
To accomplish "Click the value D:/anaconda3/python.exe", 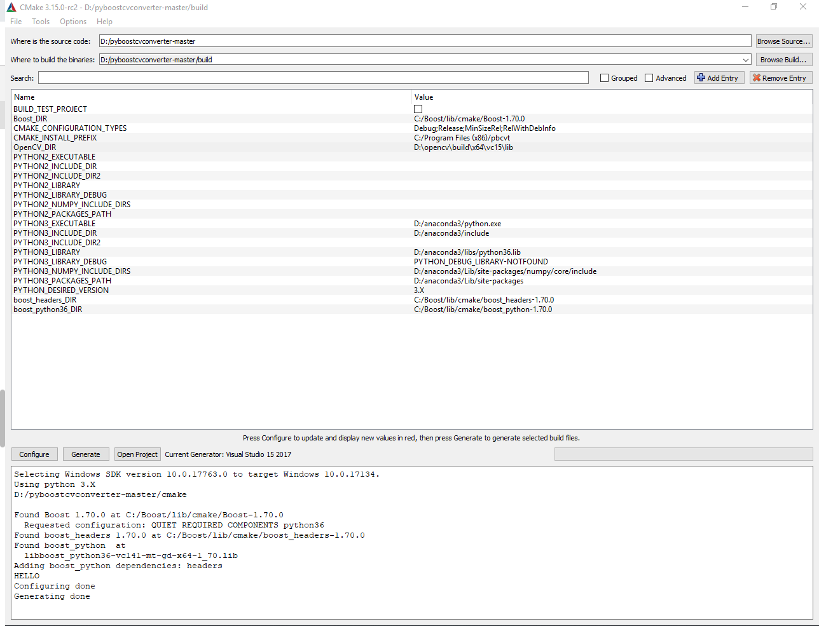I will (x=458, y=224).
